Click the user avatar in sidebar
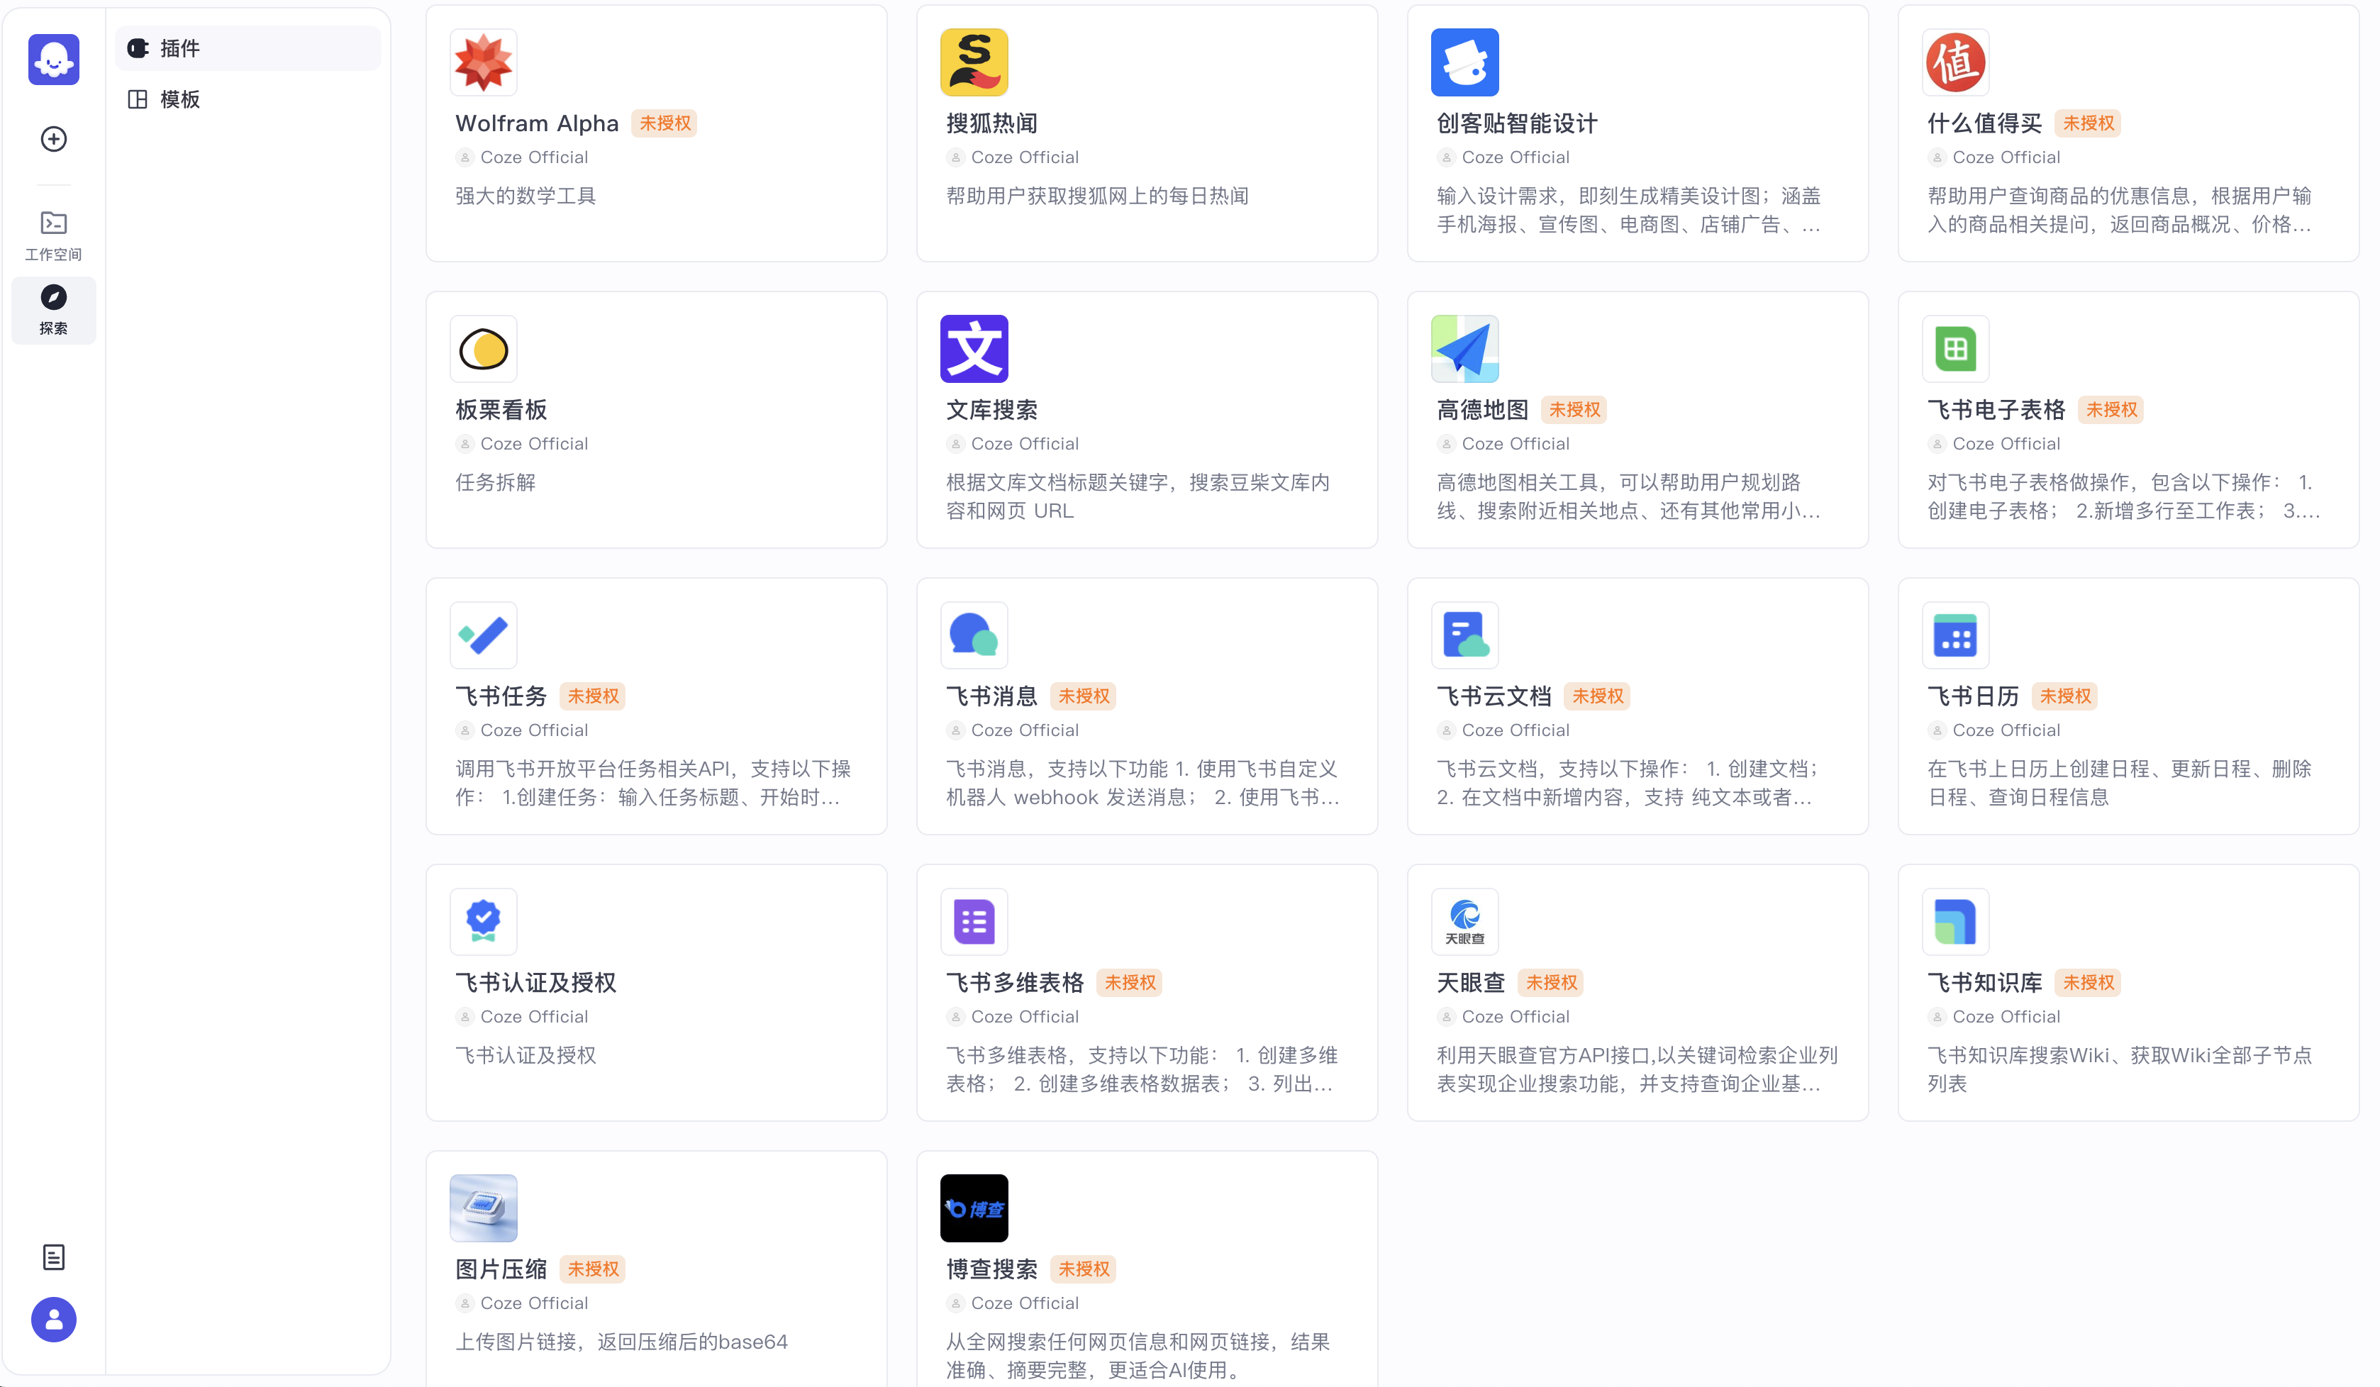The width and height of the screenshot is (2380, 1387). [54, 1320]
